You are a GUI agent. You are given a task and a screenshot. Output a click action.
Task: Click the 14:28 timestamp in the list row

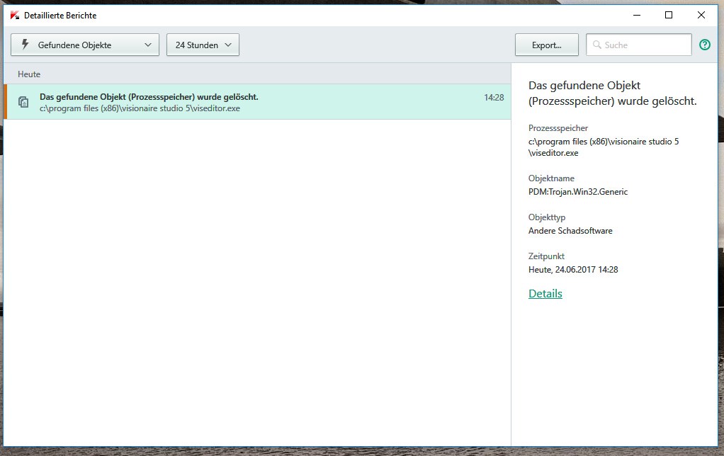click(494, 98)
